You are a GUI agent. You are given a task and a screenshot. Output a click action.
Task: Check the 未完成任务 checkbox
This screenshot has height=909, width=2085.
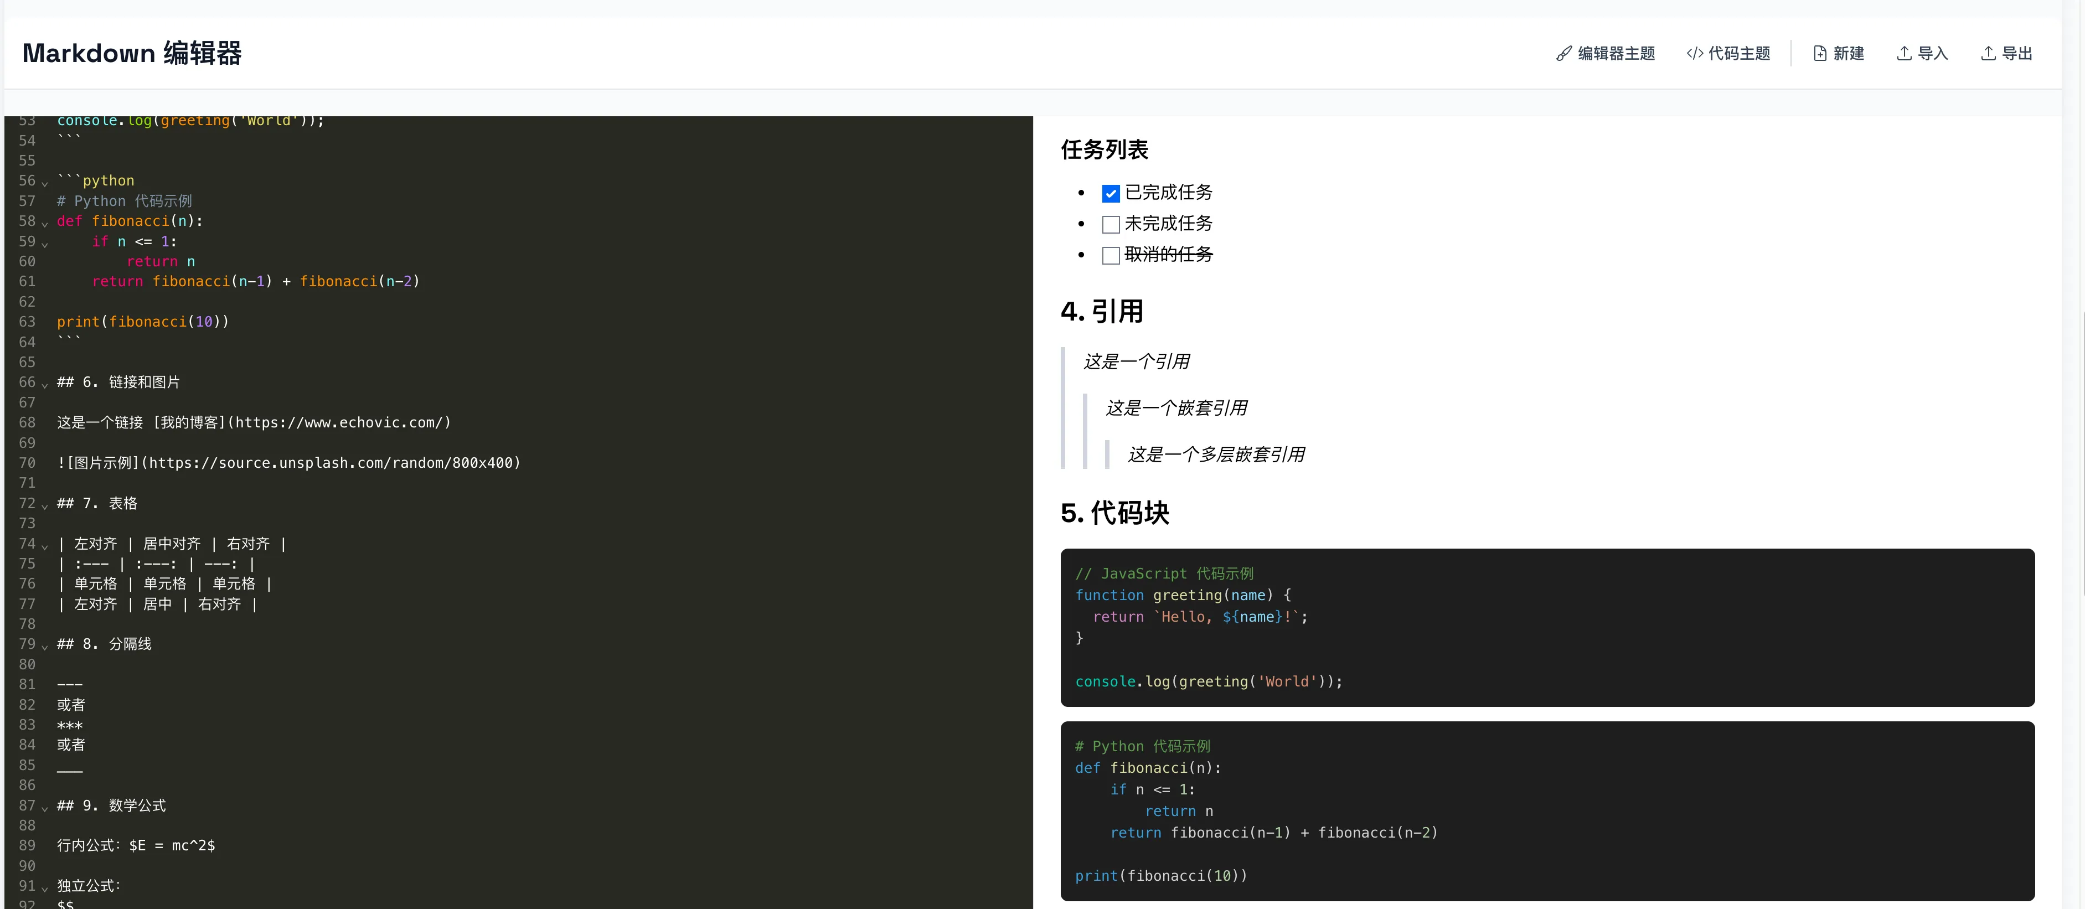coord(1111,224)
